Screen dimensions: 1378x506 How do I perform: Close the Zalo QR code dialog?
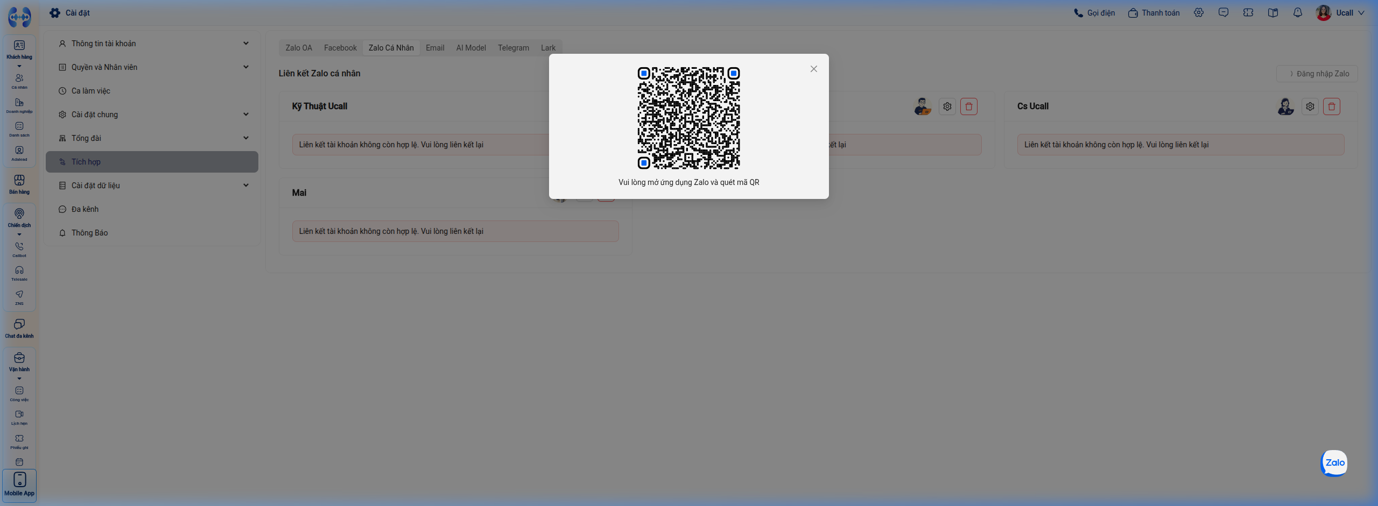tap(813, 69)
